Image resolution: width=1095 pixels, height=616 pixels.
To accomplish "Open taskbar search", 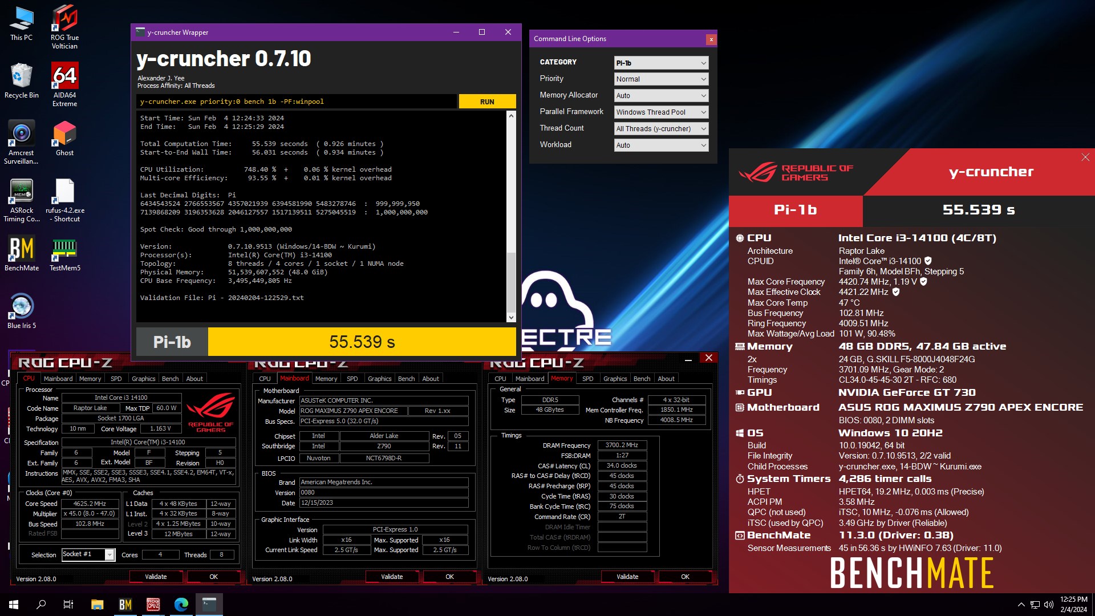I will pos(41,605).
